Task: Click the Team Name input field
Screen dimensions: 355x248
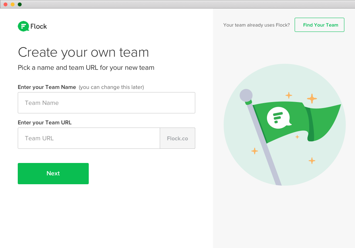Action: [x=106, y=103]
